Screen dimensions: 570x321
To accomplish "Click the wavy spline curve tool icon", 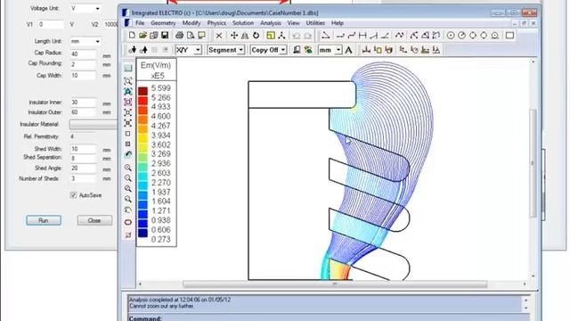I will (x=400, y=36).
